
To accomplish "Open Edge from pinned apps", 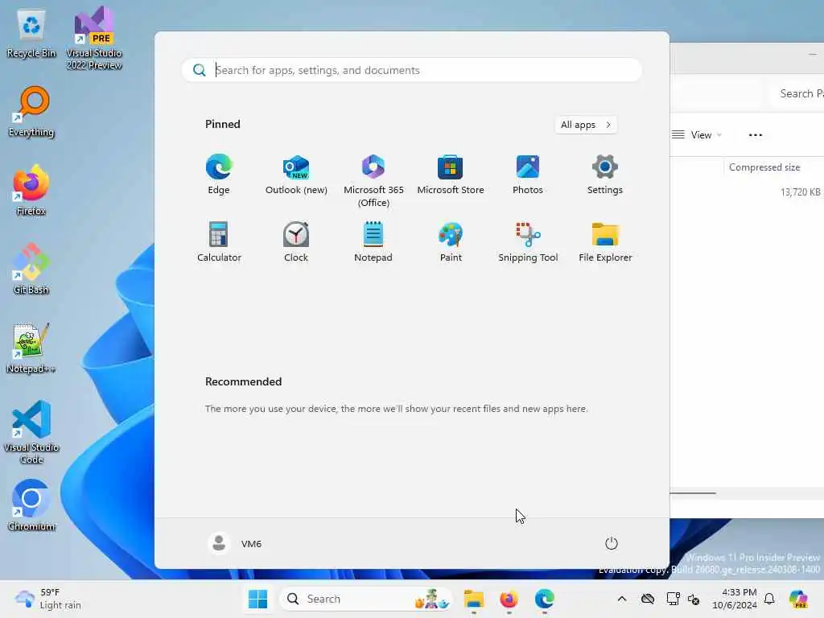I will point(219,175).
